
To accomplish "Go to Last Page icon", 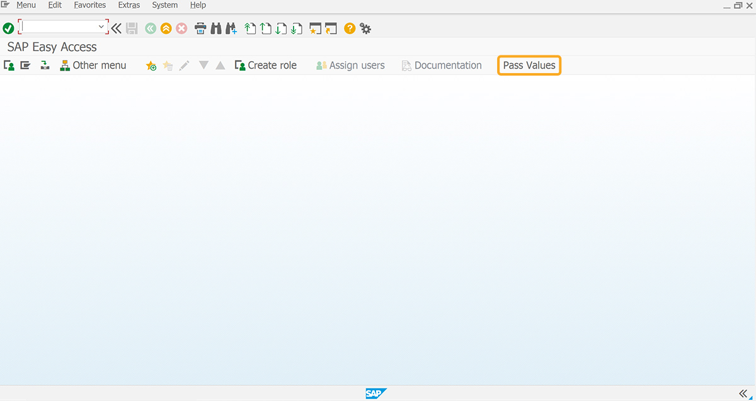I will [x=297, y=28].
